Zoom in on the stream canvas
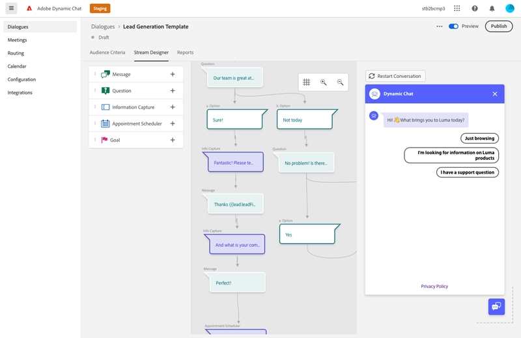Viewport: 521px width, 338px height. click(323, 83)
